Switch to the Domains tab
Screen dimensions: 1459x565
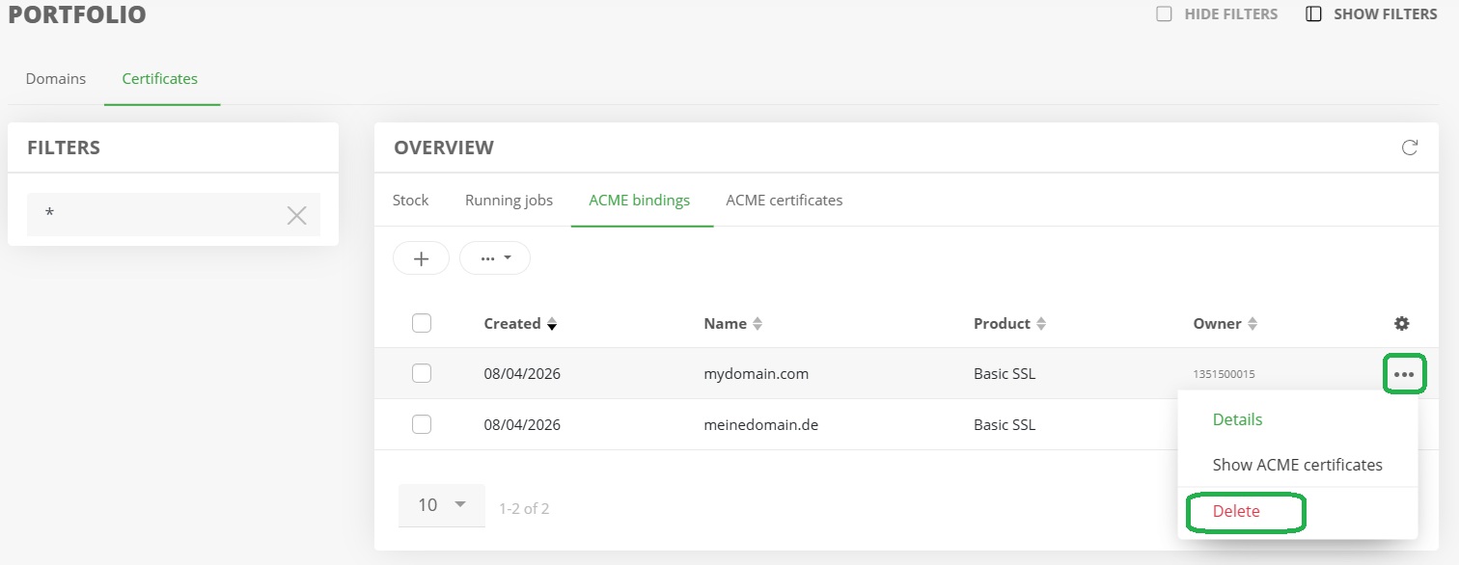(x=56, y=79)
